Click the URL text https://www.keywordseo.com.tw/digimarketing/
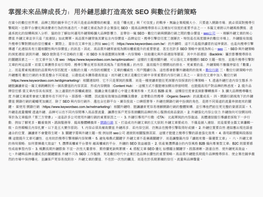 coord(45,81)
